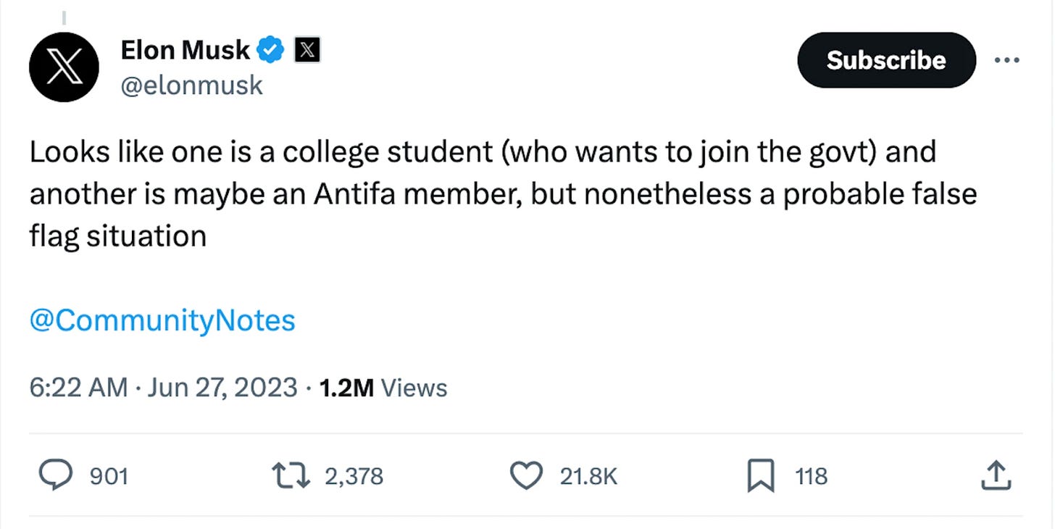Select the display name Elon Musk

pos(185,49)
